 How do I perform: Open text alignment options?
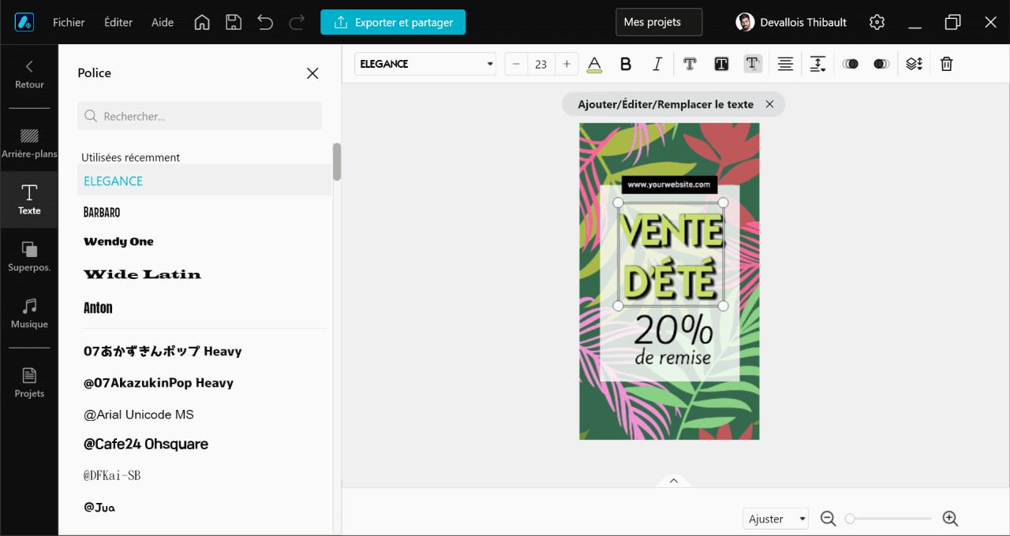click(785, 64)
